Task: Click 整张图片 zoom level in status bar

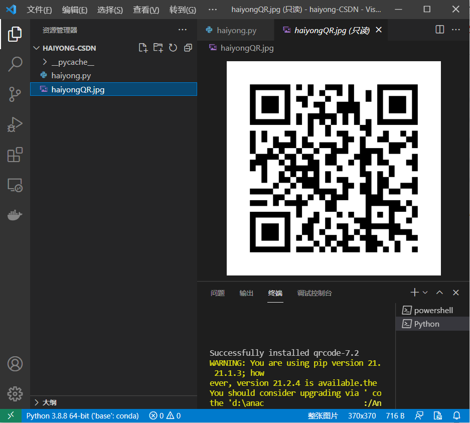Action: click(323, 415)
